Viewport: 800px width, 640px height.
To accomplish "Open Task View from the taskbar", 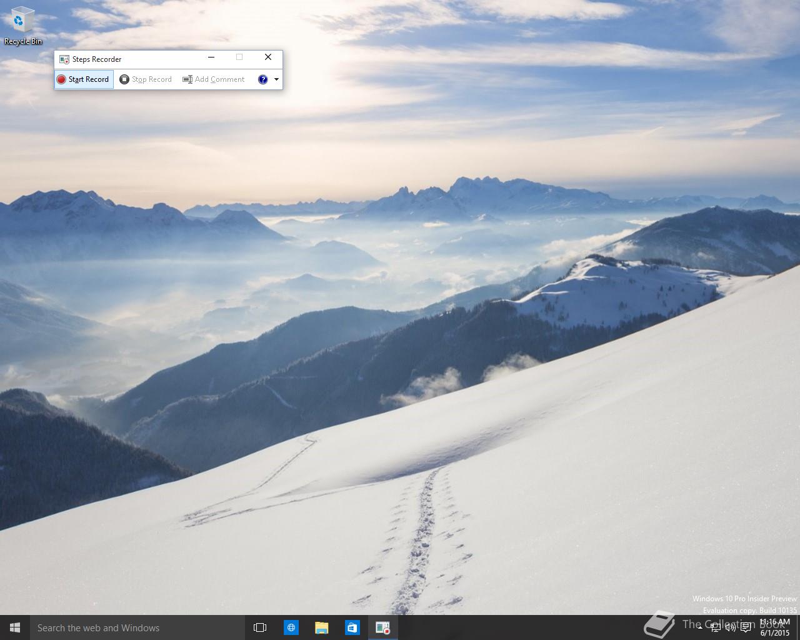I will tap(260, 627).
